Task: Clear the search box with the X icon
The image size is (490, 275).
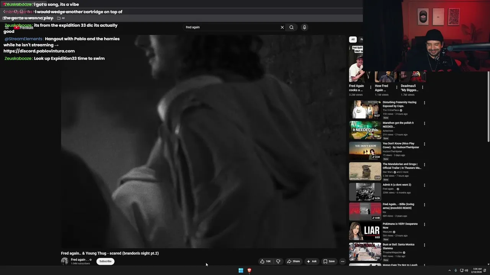Action: [282, 27]
